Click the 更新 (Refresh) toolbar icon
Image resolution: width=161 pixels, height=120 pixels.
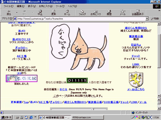coord(53,12)
